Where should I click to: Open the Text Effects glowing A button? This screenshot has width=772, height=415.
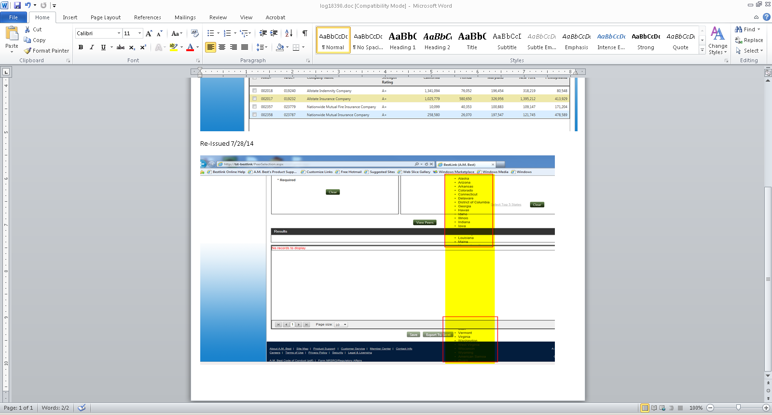click(x=158, y=47)
